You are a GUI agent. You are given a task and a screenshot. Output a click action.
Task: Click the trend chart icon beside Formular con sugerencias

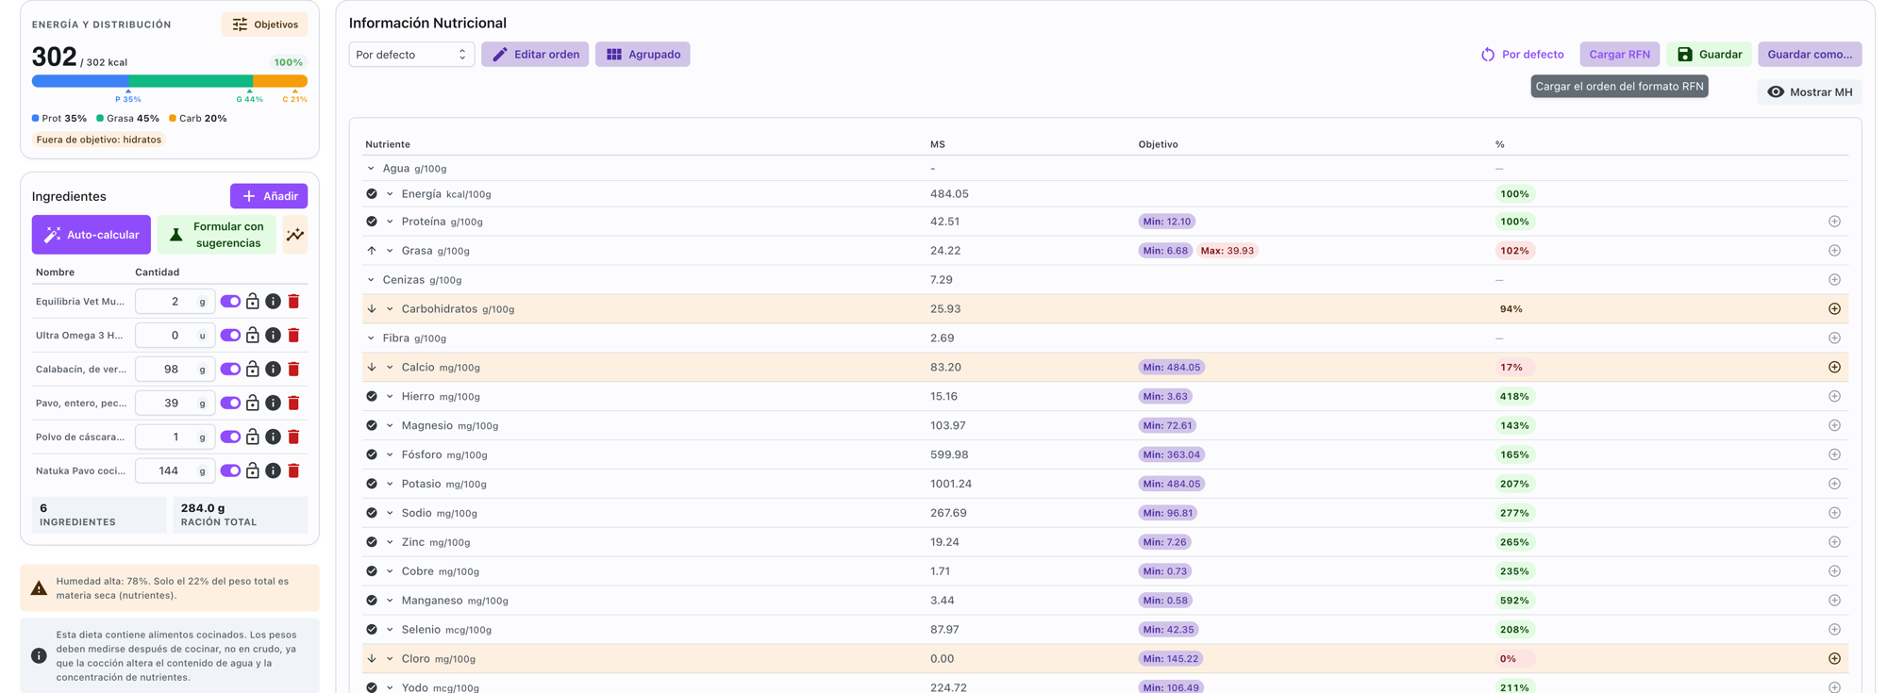tap(295, 235)
